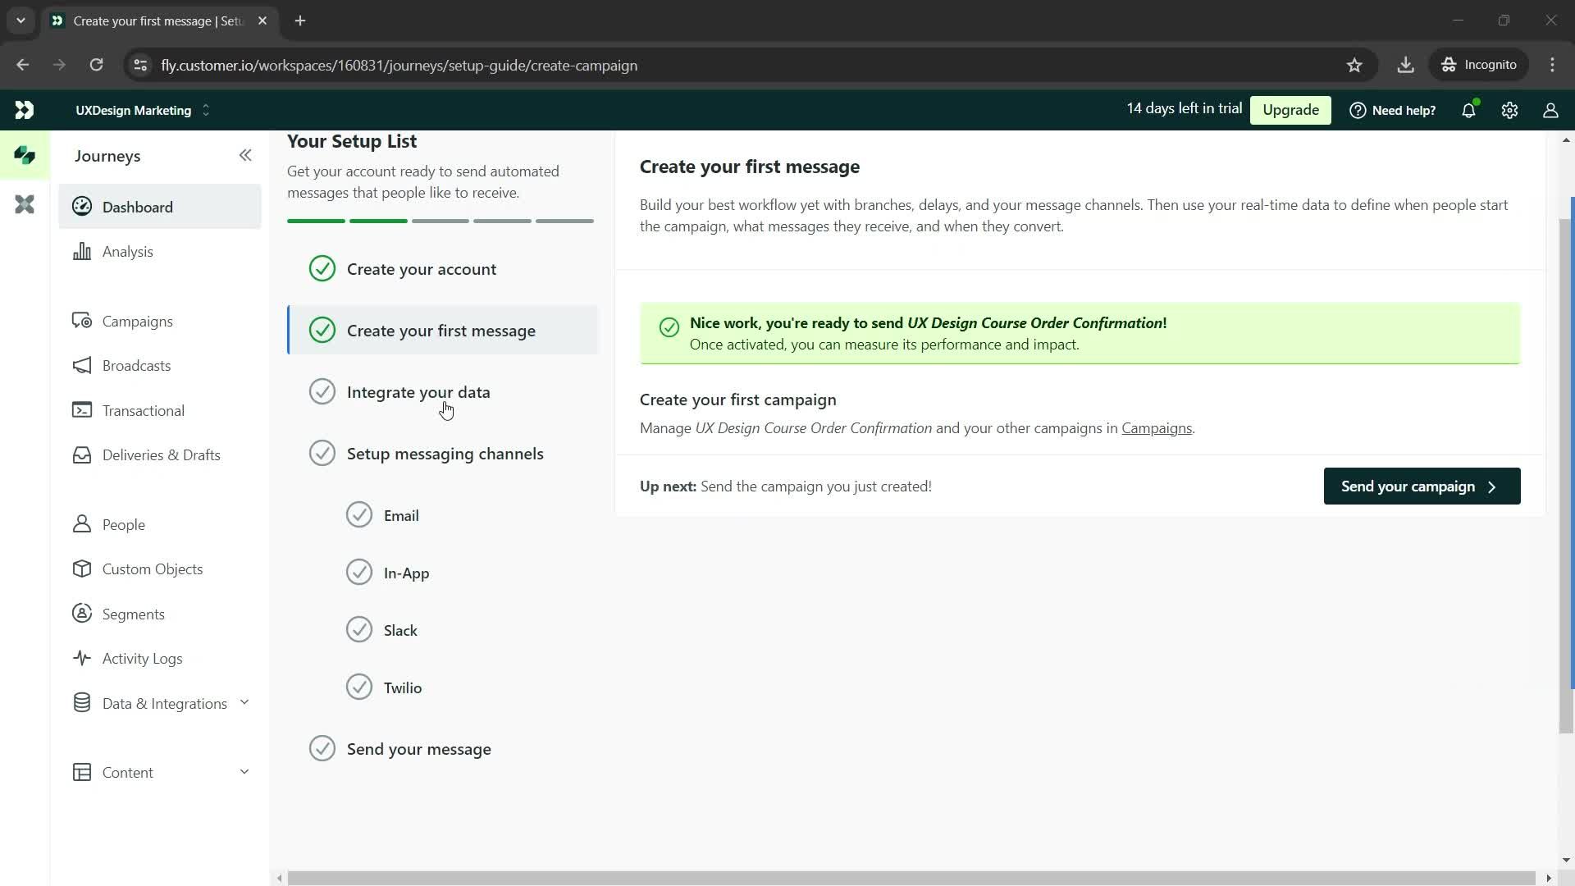Image resolution: width=1575 pixels, height=886 pixels.
Task: Open browser downloads icon
Action: 1405,65
